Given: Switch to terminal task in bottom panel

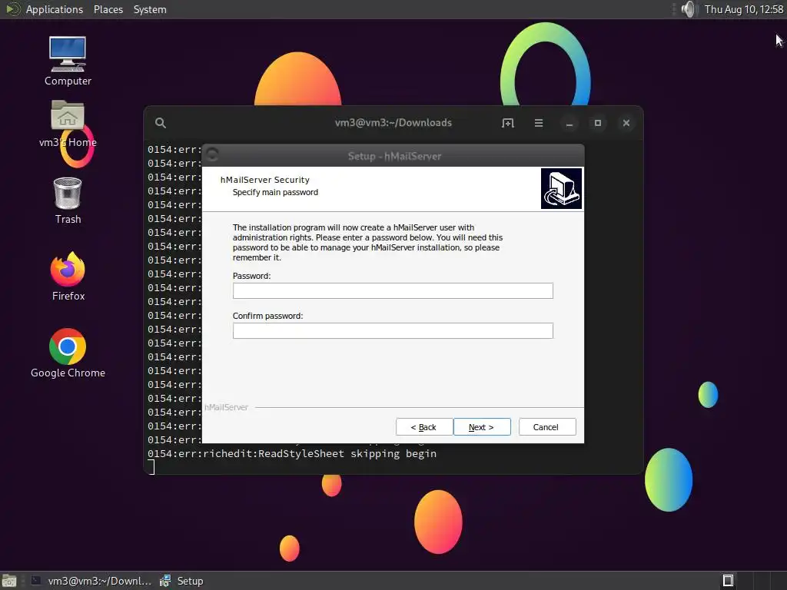Looking at the screenshot, I should pyautogui.click(x=91, y=581).
